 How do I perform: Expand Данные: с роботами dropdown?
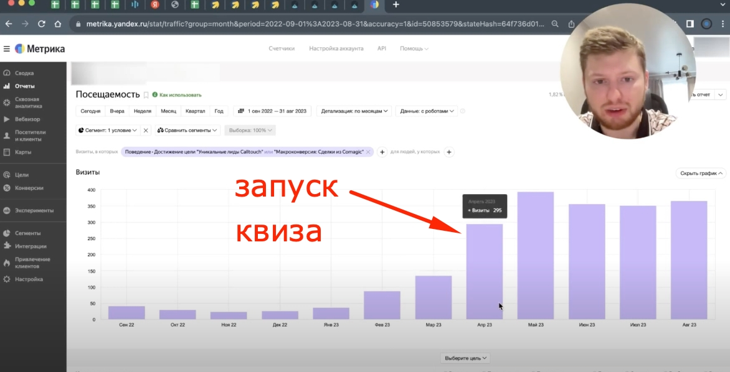tap(427, 111)
